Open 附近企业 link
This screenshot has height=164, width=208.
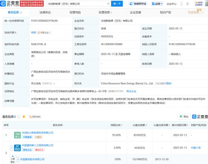pyautogui.click(x=131, y=91)
